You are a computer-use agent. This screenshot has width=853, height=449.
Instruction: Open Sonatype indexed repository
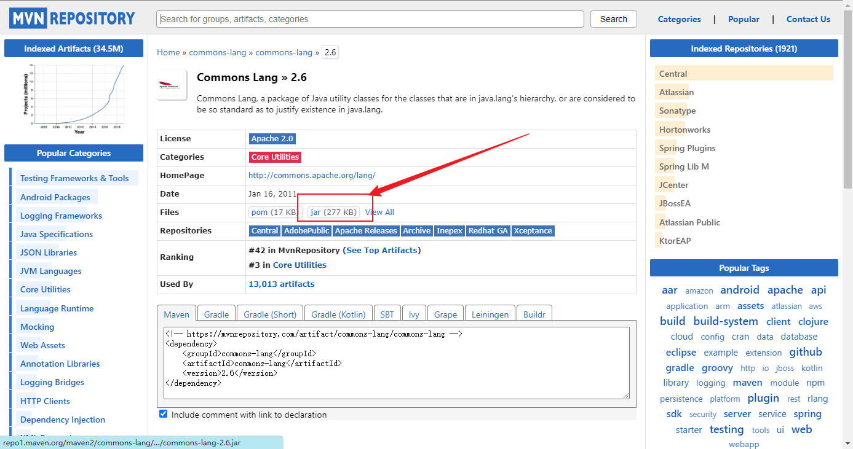[678, 111]
